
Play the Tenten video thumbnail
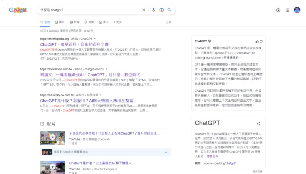(52, 167)
